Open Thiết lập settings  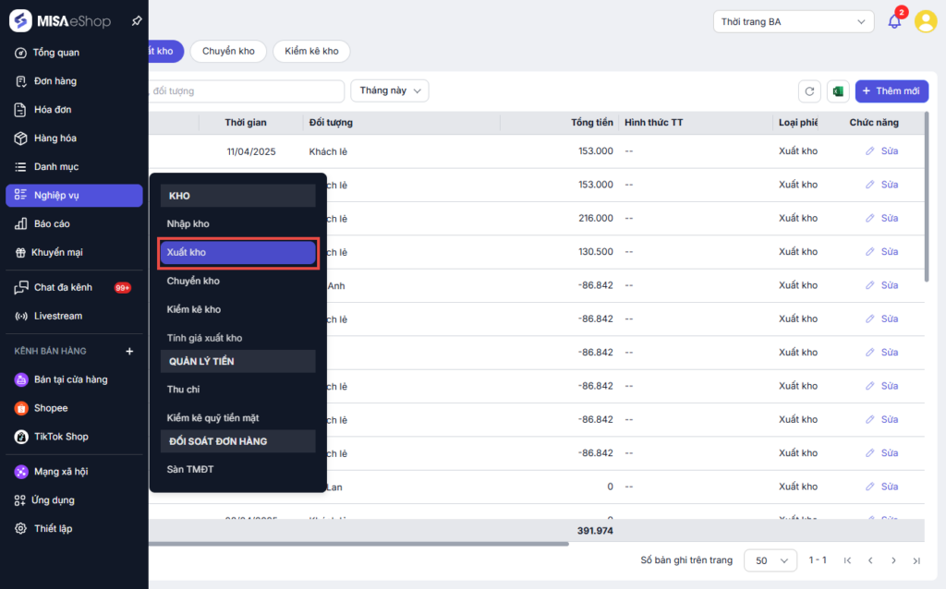point(53,529)
